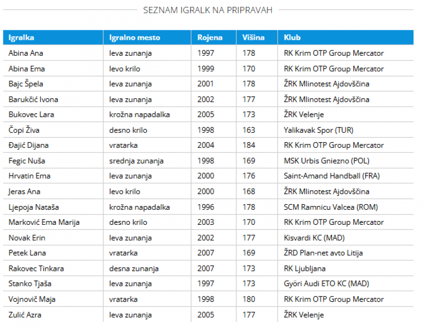Click the Seznam igralk na pripravah heading
The height and width of the screenshot is (330, 433).
[x=208, y=10]
